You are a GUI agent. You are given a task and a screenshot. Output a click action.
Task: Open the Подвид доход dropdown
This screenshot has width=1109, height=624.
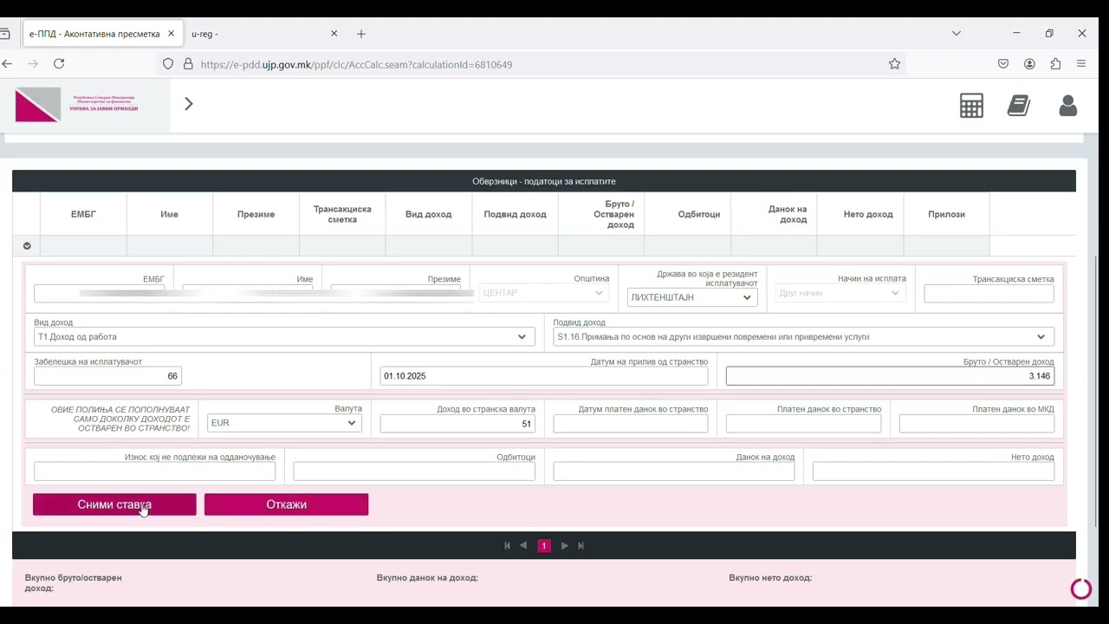804,337
